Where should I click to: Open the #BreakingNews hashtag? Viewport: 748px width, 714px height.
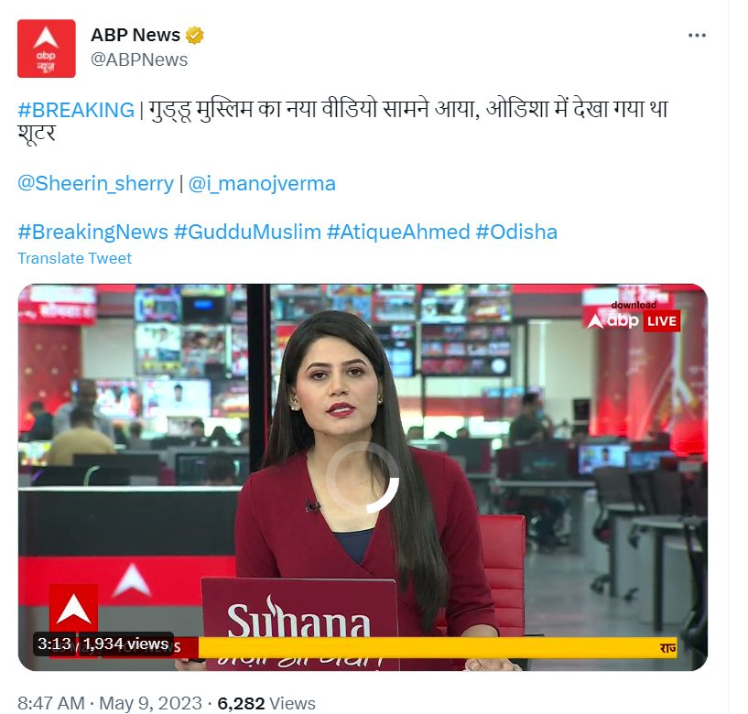click(93, 233)
